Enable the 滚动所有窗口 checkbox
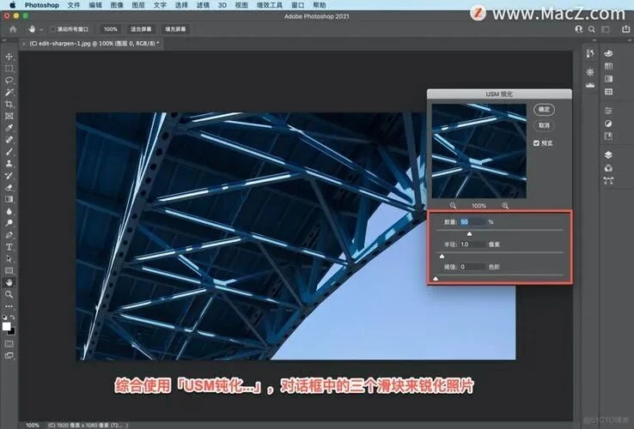This screenshot has width=634, height=429. (53, 29)
